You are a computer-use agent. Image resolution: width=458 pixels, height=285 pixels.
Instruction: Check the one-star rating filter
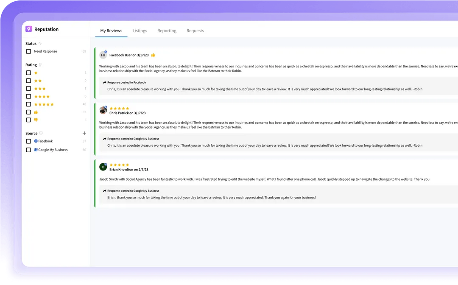[28, 73]
